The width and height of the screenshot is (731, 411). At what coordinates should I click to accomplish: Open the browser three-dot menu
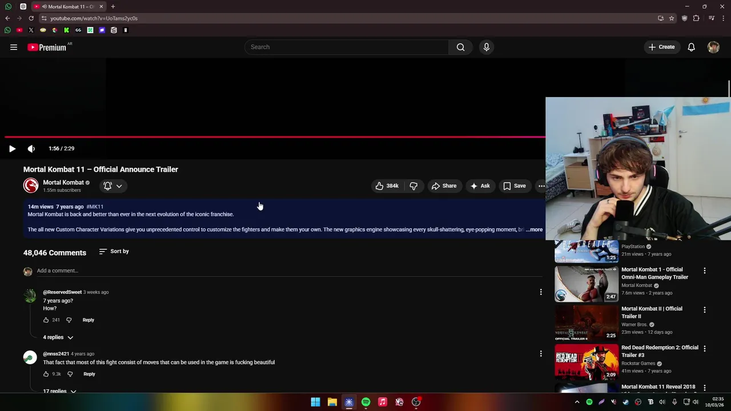[x=724, y=18]
